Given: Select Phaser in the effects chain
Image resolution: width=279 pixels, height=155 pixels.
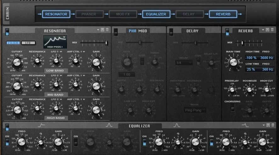Looking at the screenshot, I should click(89, 14).
